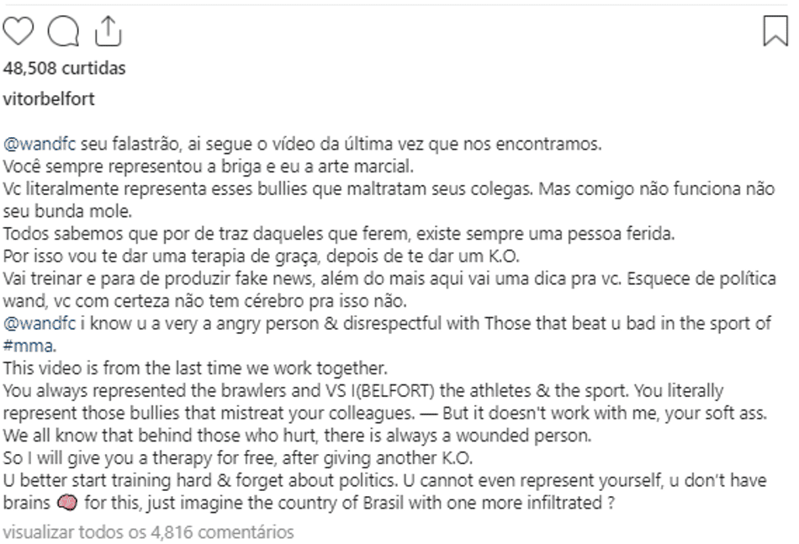Save the post with the bookmark icon

775,30
